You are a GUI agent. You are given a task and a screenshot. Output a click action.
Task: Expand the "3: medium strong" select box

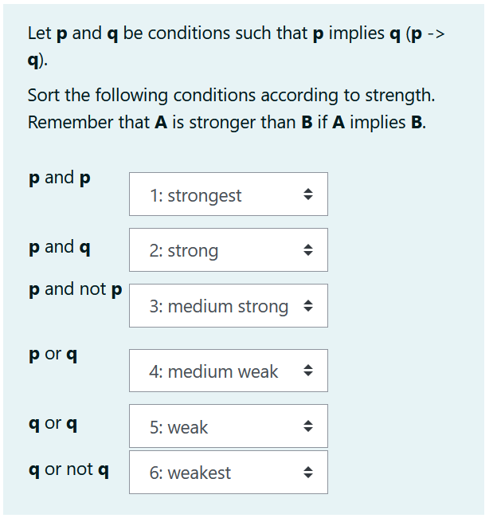[228, 306]
